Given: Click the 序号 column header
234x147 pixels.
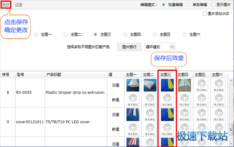Looking at the screenshot, I should (8, 74).
